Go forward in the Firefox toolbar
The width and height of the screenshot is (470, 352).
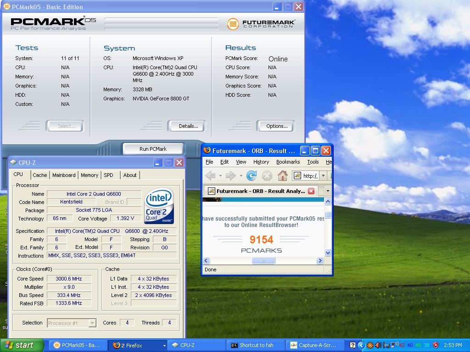(230, 176)
